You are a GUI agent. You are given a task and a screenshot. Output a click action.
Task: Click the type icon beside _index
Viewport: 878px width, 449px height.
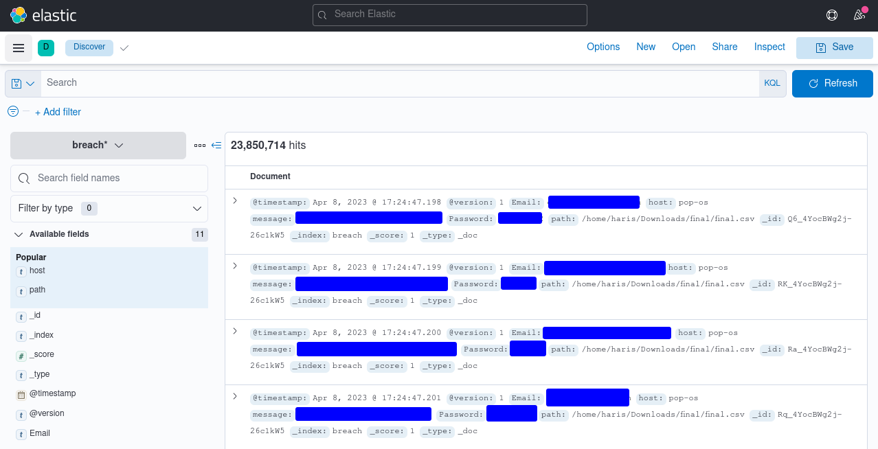tap(21, 336)
